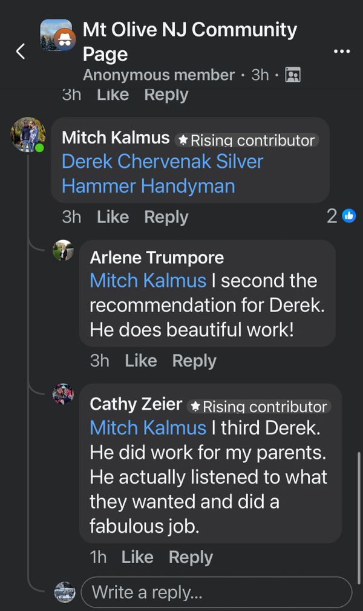Tap the group visibility icon beside 3h
The height and width of the screenshot is (611, 363).
pos(293,75)
